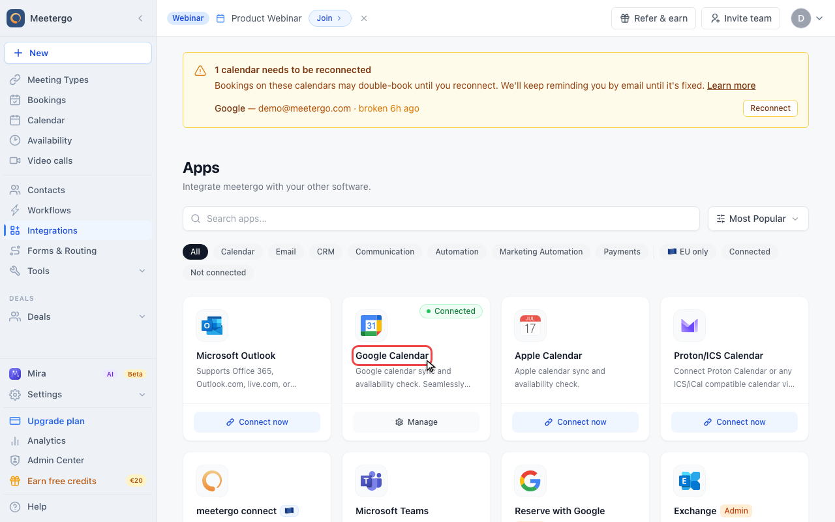This screenshot has height=522, width=835.
Task: Click the Bookings calendar-check icon
Action: [x=15, y=100]
